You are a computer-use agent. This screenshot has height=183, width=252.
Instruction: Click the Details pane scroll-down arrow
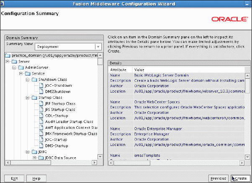tap(247, 157)
